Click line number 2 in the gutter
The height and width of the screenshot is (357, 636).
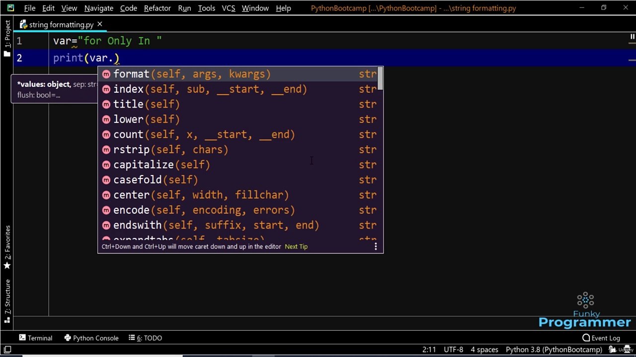(19, 58)
